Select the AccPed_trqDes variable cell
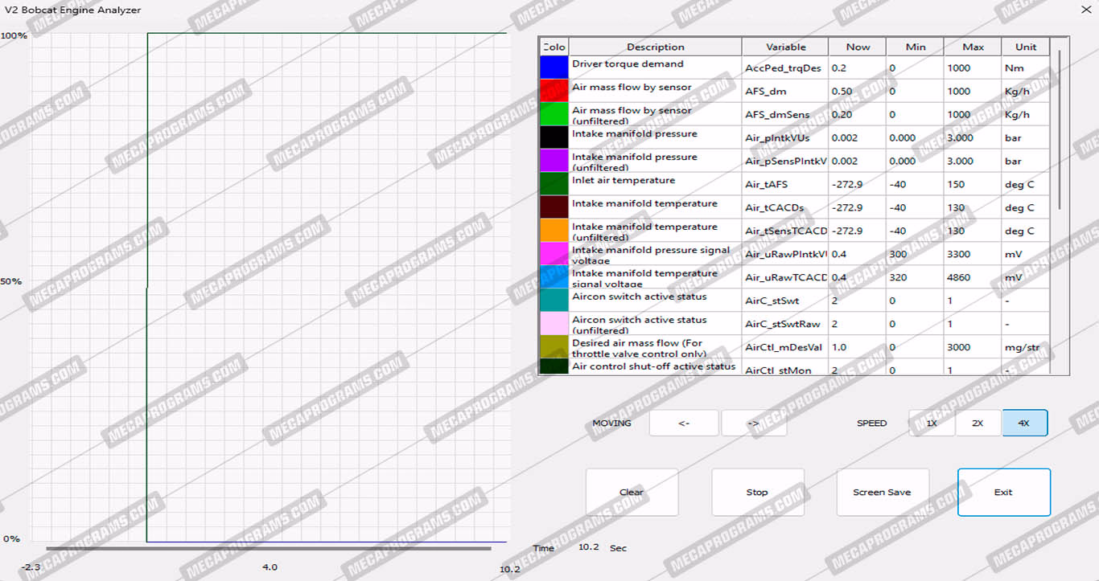Viewport: 1099px width, 581px height. click(785, 68)
